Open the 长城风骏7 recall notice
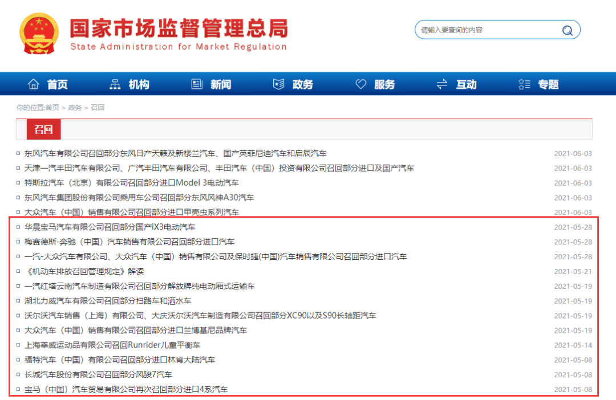 pos(98,374)
